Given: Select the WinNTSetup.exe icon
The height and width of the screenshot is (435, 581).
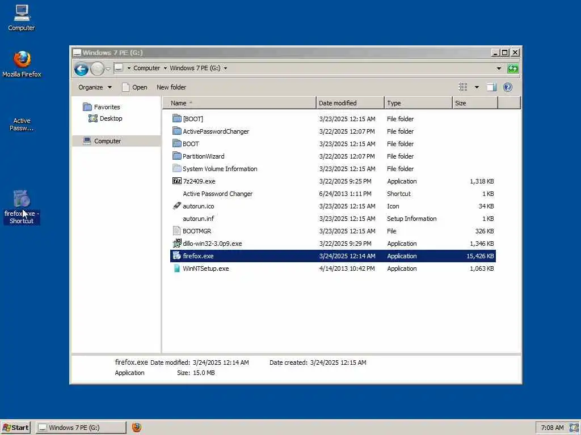Looking at the screenshot, I should (x=177, y=268).
